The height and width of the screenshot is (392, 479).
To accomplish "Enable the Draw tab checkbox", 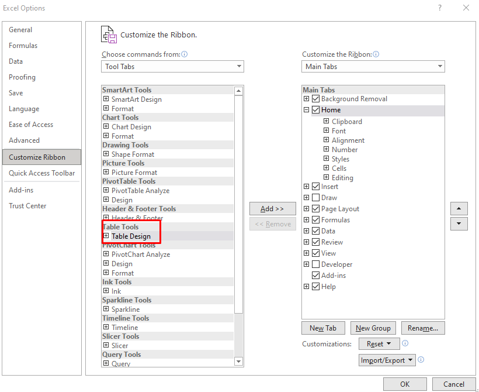I will click(315, 198).
